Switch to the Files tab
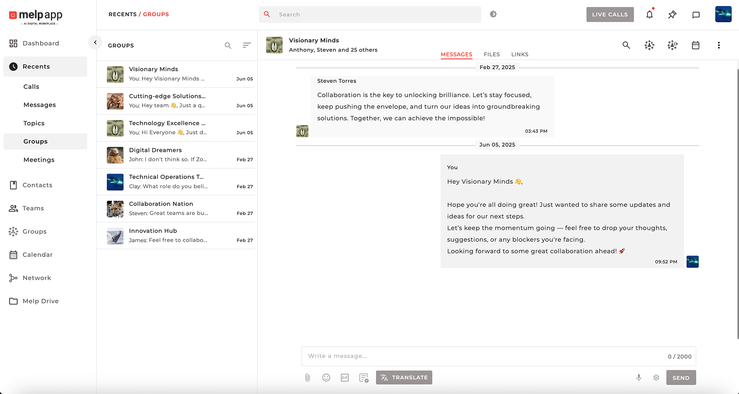 coord(491,54)
